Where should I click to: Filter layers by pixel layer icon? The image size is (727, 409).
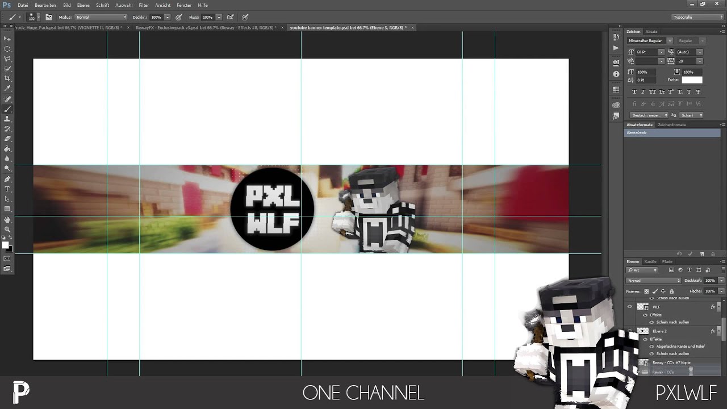(x=671, y=270)
